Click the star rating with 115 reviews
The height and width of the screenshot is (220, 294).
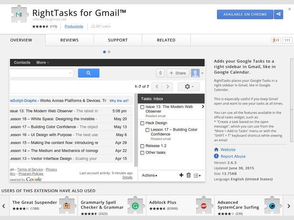pos(45,26)
